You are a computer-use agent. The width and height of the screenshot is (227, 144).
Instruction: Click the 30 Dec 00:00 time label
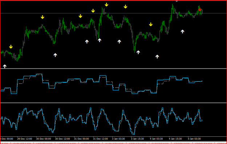44,139
